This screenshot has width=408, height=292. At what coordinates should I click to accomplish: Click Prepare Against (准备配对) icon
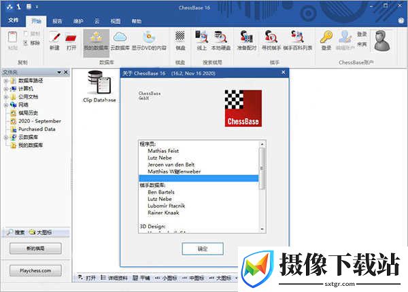[247, 41]
